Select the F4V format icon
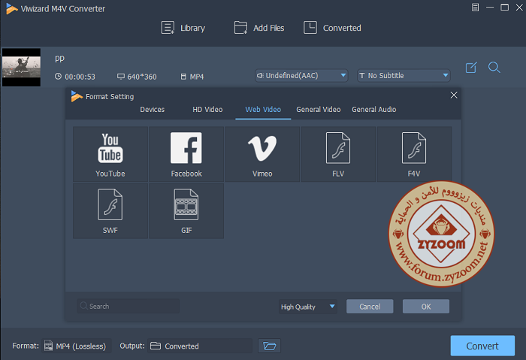526x360 pixels. pyautogui.click(x=414, y=148)
